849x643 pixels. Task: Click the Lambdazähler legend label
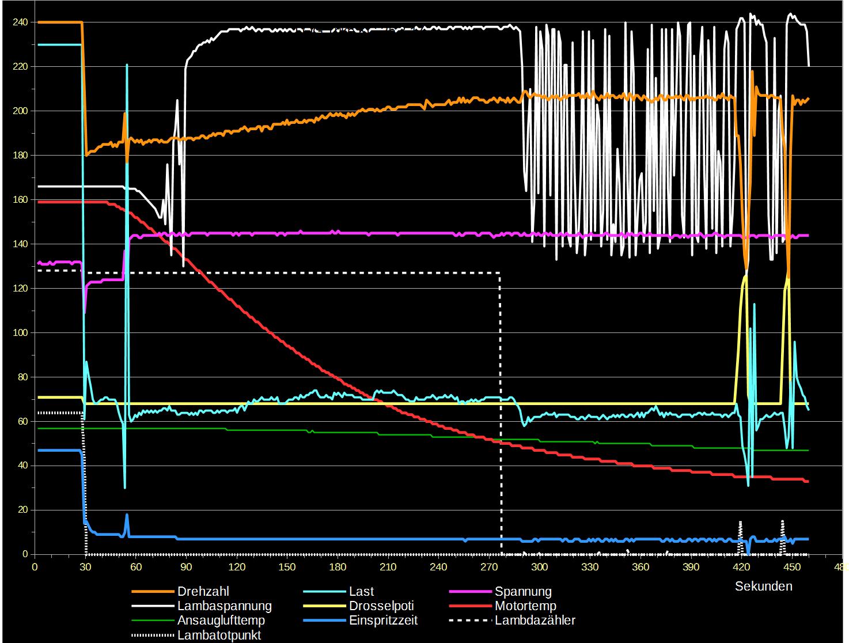[535, 621]
